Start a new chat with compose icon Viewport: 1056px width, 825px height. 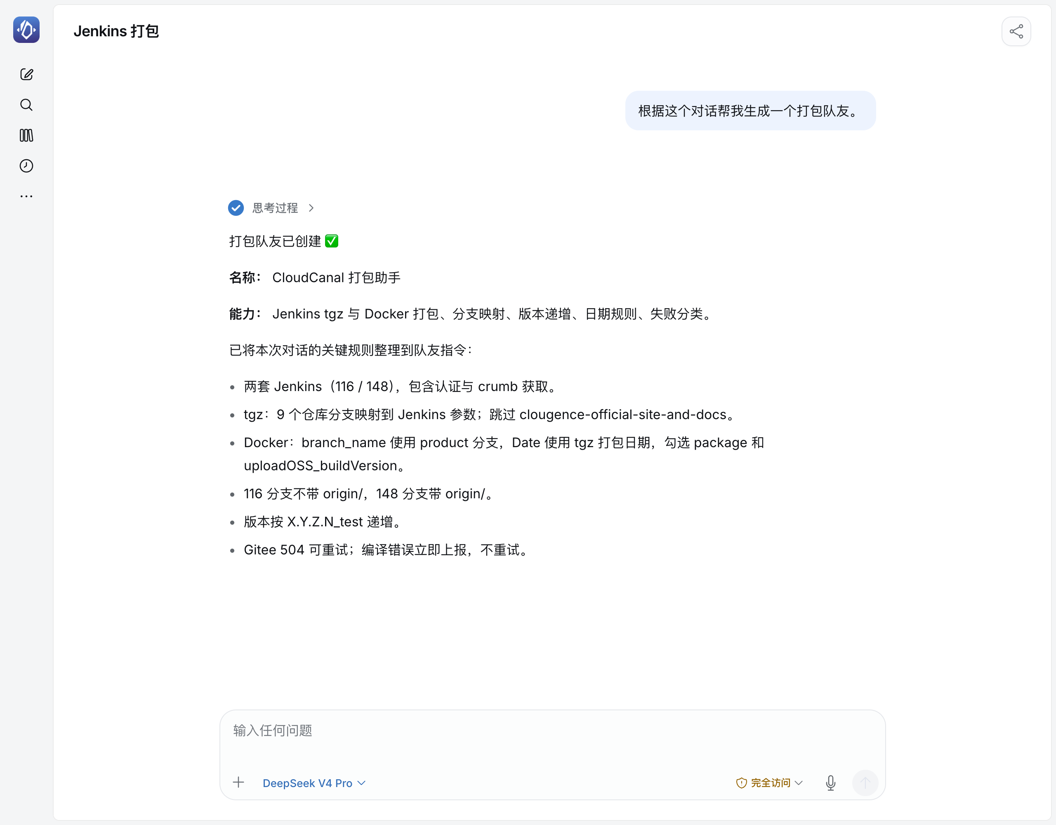click(x=26, y=74)
